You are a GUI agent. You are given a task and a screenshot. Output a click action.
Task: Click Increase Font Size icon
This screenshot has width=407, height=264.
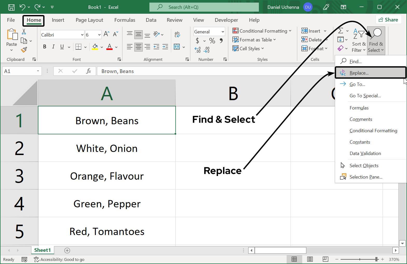click(x=106, y=34)
